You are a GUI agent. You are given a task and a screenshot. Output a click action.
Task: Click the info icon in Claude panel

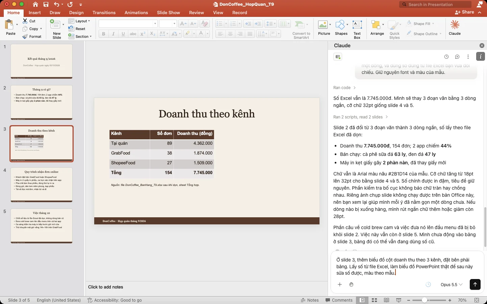[x=481, y=57]
